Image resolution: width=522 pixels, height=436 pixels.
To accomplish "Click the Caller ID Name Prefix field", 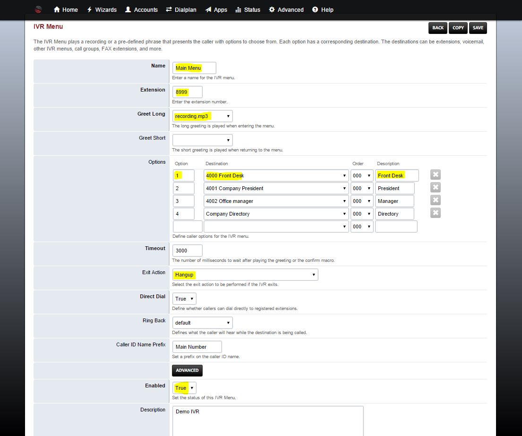I will click(197, 347).
